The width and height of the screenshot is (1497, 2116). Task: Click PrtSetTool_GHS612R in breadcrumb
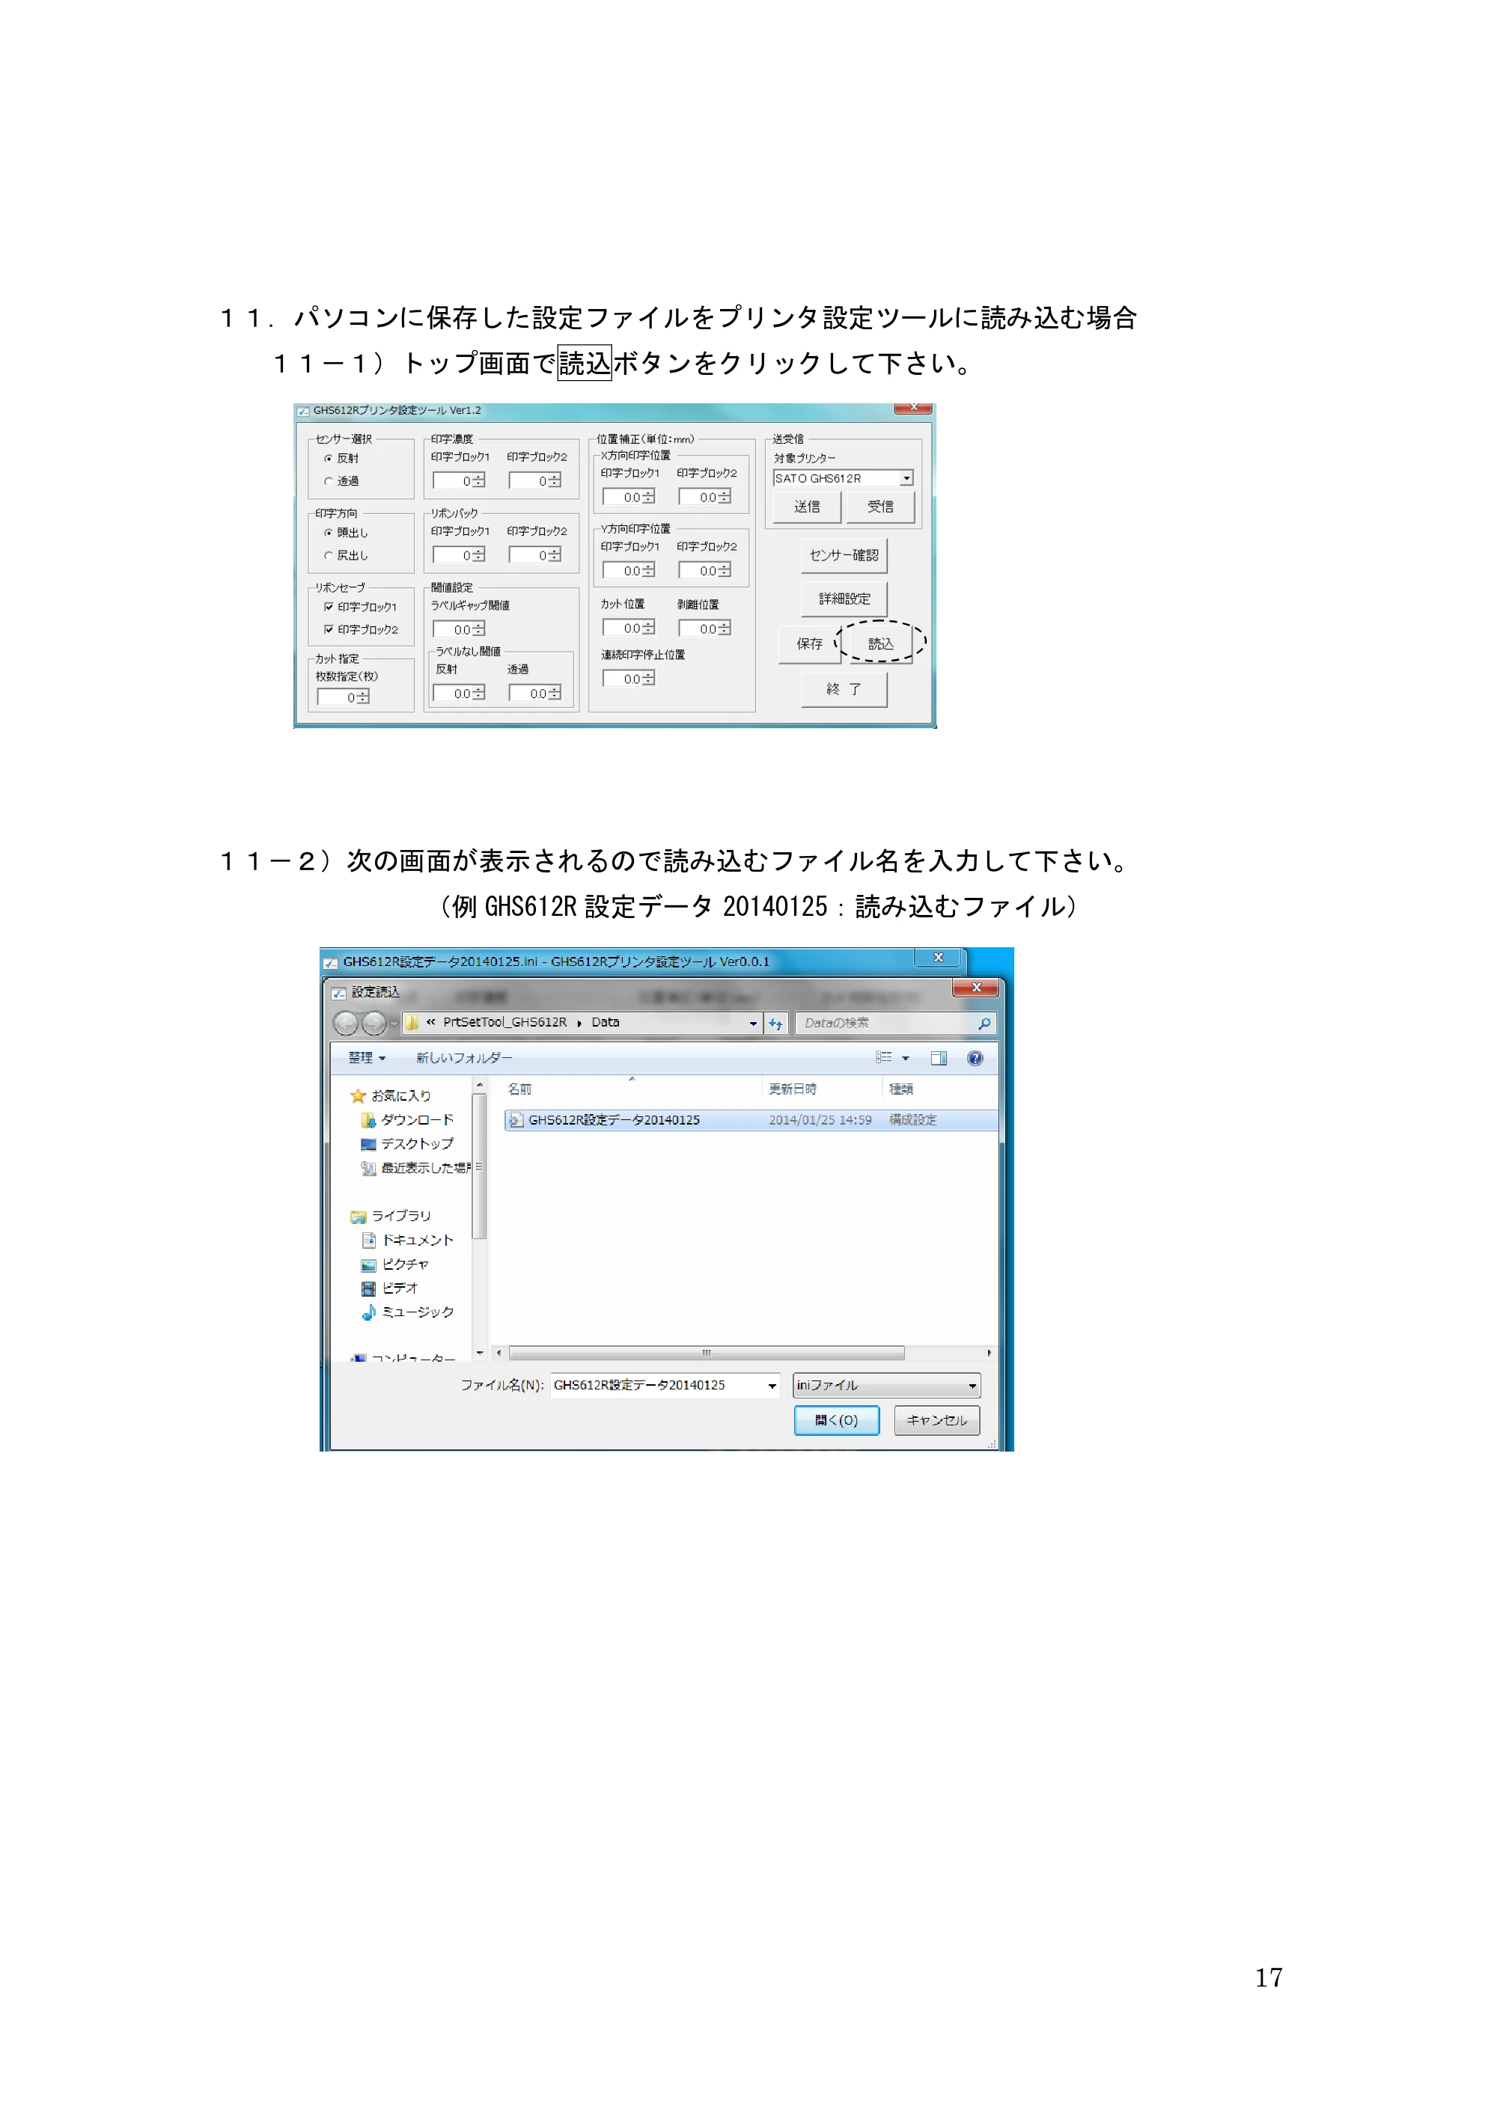tap(505, 1023)
